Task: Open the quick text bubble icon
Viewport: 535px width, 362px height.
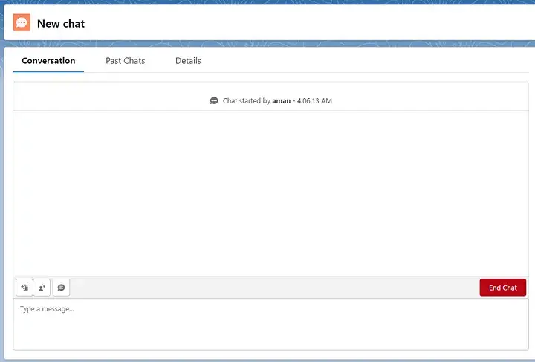Action: (61, 288)
